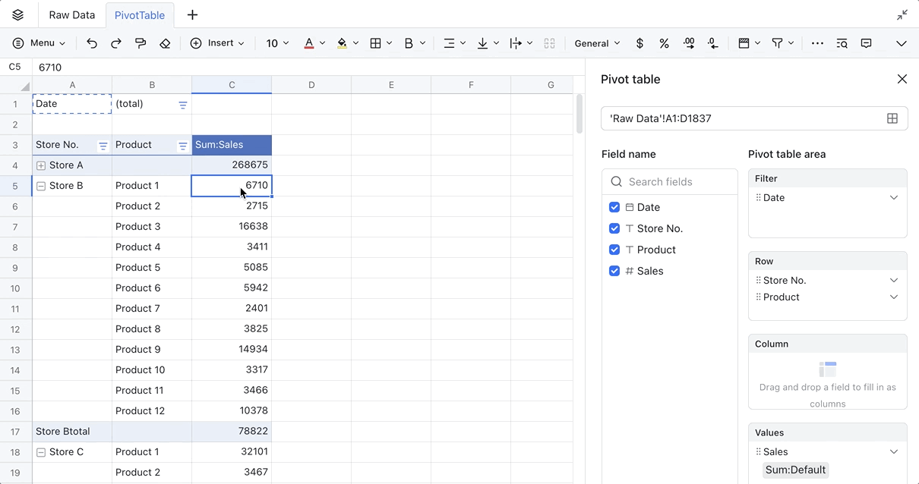This screenshot has height=484, width=919.
Task: Uncheck the Store No. field checkbox
Action: pyautogui.click(x=614, y=228)
